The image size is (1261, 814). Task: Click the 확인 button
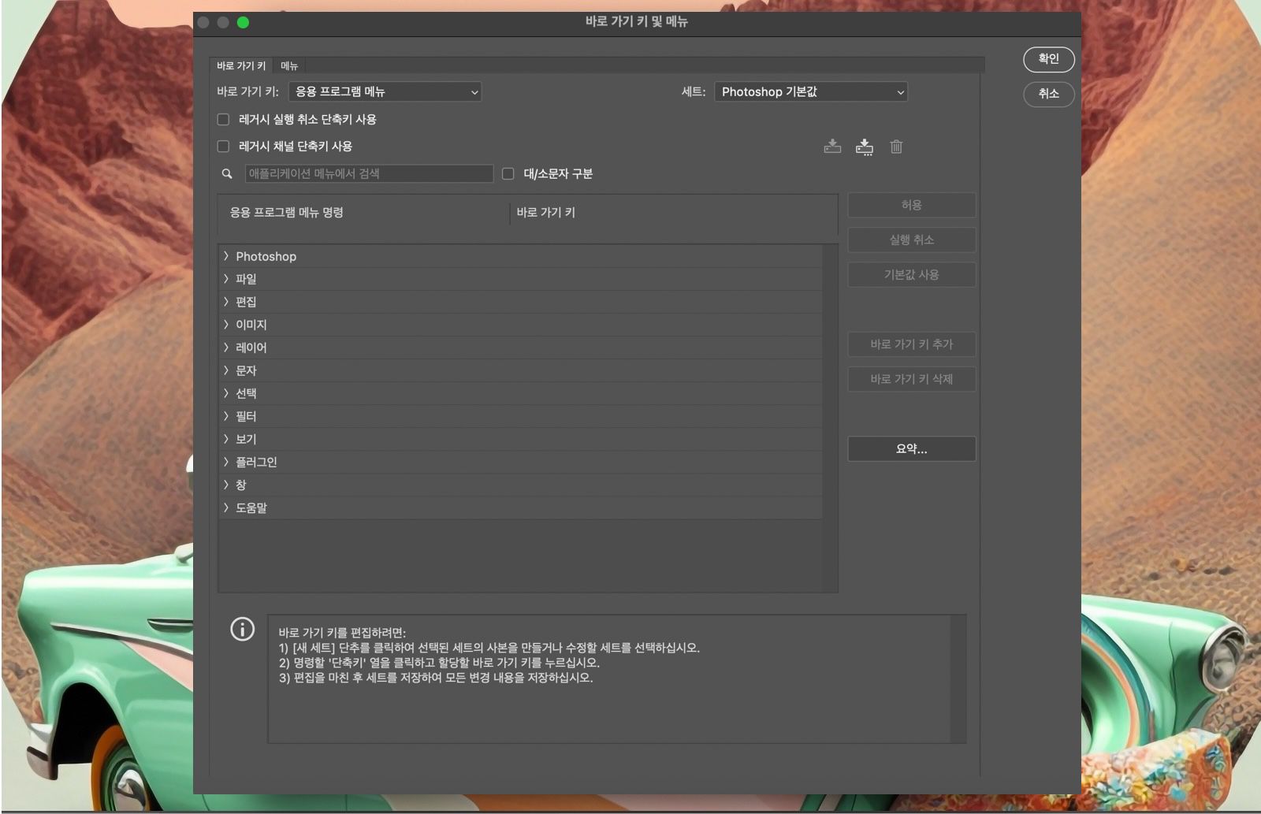point(1048,59)
